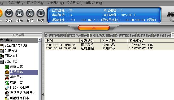Switch to 注册表变更日志 tab
The image size is (174, 100).
[102, 35]
